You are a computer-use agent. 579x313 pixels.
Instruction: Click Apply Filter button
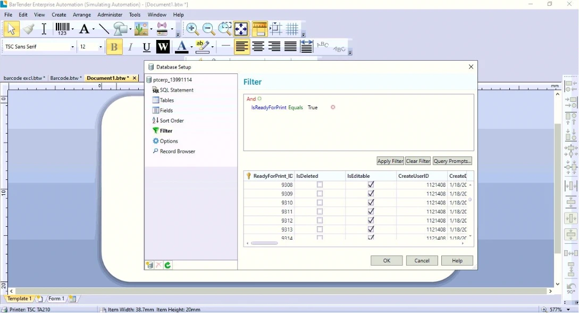click(x=390, y=161)
